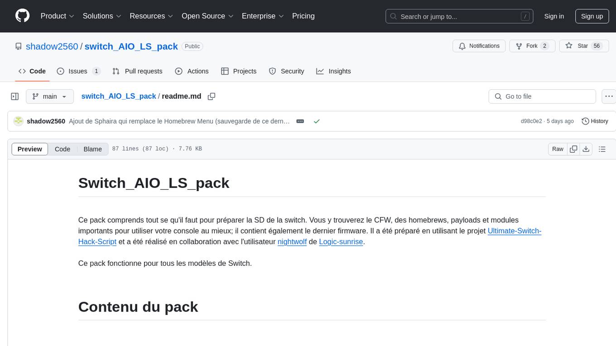Copy the readme.md file path
The image size is (616, 346).
coord(211,96)
